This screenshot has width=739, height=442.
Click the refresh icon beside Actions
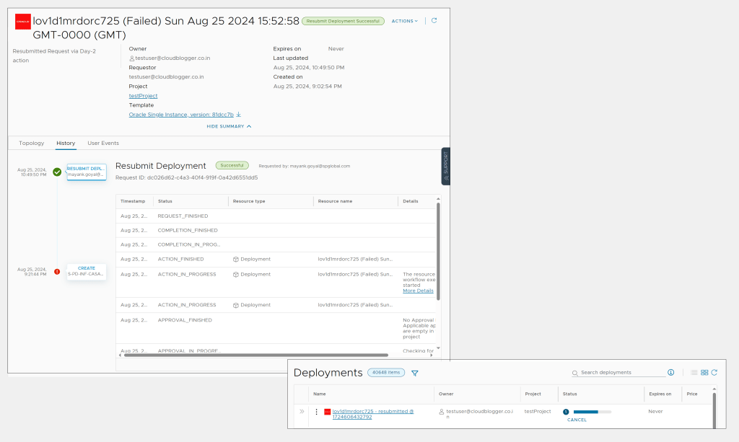pos(434,21)
